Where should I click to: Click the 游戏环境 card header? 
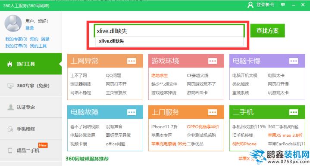click(186, 61)
